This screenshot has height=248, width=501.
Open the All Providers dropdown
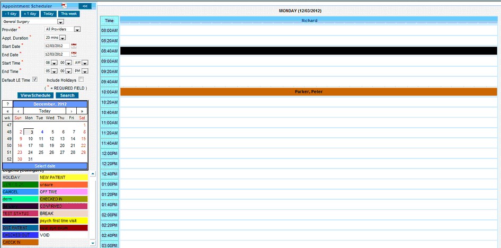click(x=77, y=30)
